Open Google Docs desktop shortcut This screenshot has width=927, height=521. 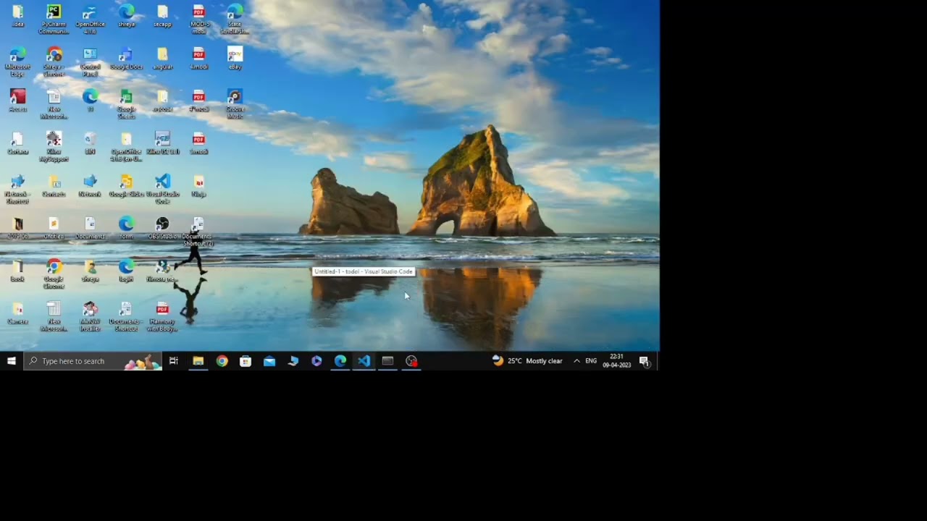coord(126,59)
